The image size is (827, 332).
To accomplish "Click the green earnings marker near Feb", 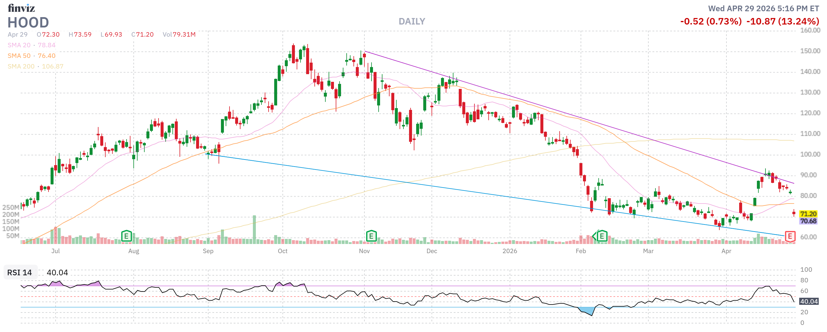I will coord(602,237).
